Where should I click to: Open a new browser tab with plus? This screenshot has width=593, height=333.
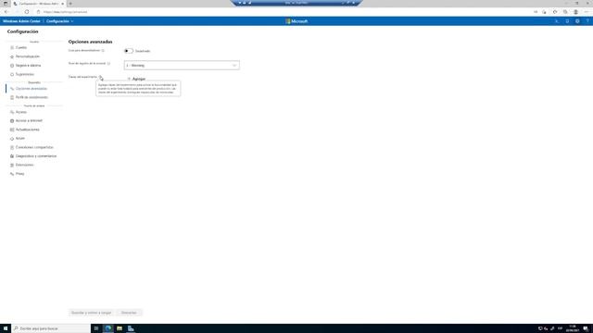70,4
